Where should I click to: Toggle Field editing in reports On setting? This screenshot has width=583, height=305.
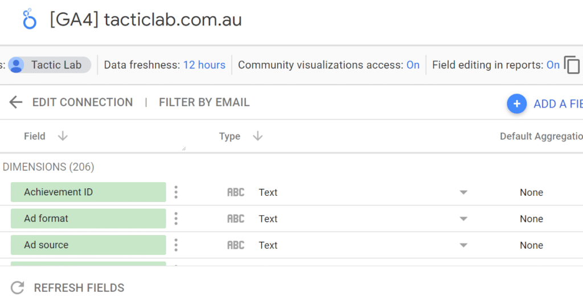point(553,65)
